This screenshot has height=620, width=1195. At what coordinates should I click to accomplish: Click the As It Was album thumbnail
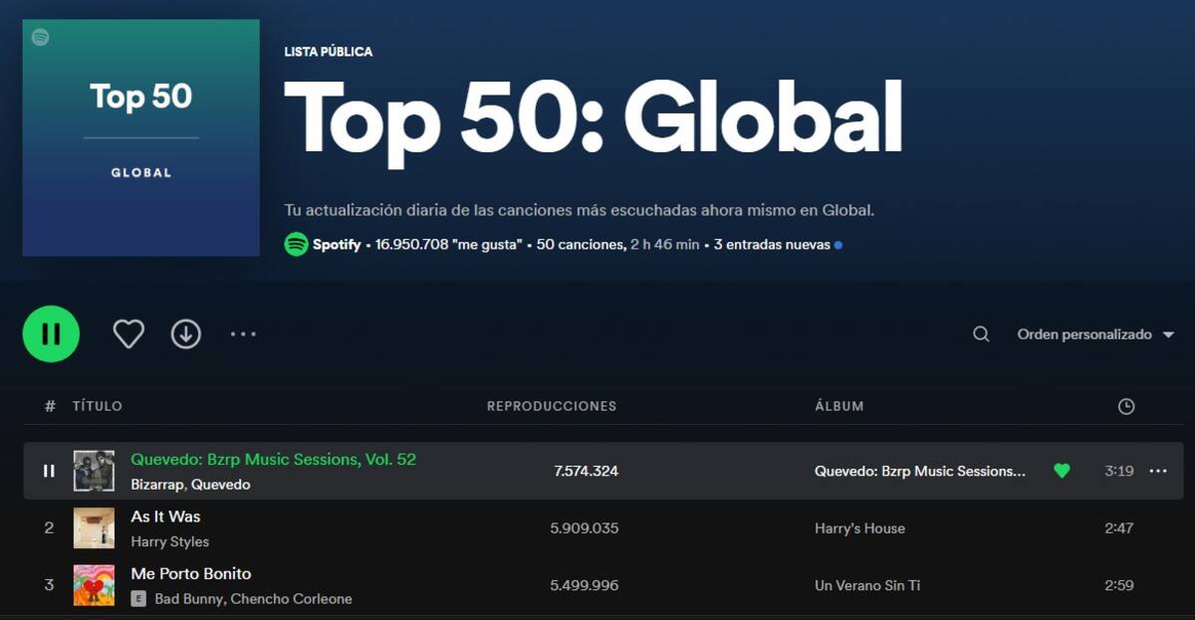94,528
